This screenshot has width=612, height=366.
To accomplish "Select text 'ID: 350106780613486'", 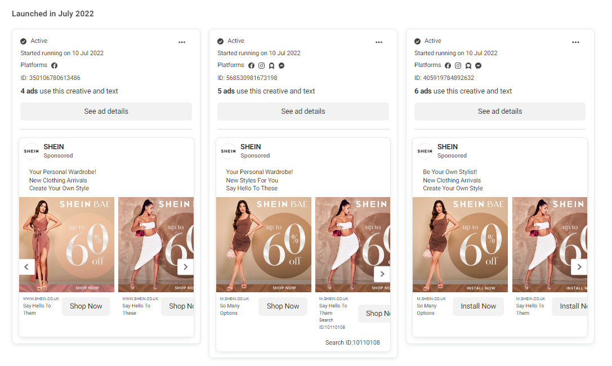I will click(x=50, y=78).
